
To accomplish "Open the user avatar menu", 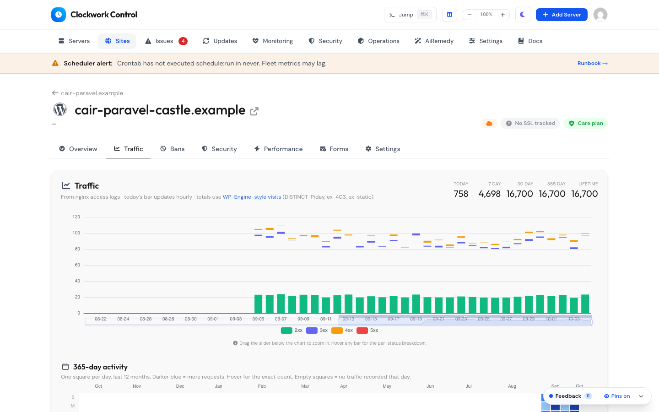I will (x=600, y=15).
